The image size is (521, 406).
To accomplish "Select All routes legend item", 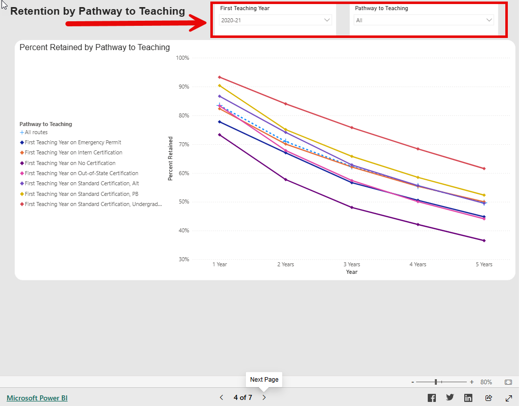I will tap(35, 132).
